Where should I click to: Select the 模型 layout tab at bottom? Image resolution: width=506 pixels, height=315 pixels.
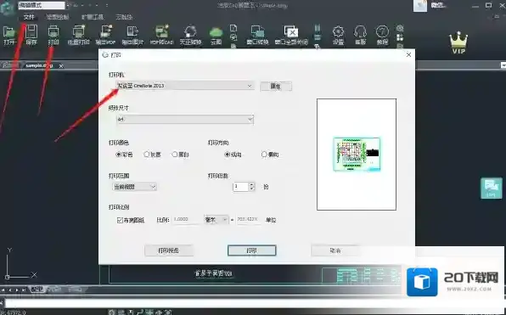point(37,290)
